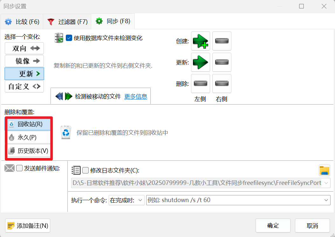Click the green create arrow for the left side
335x237 pixels.
pos(200,41)
